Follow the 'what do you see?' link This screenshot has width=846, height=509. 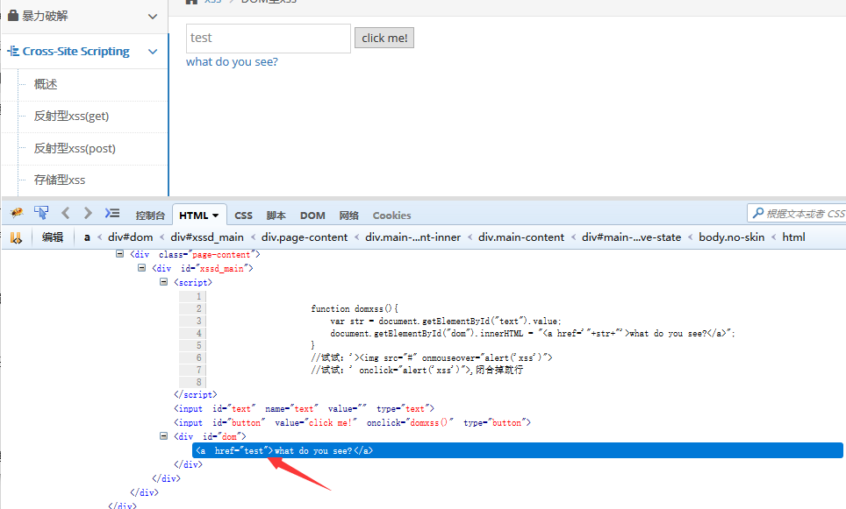coord(232,62)
